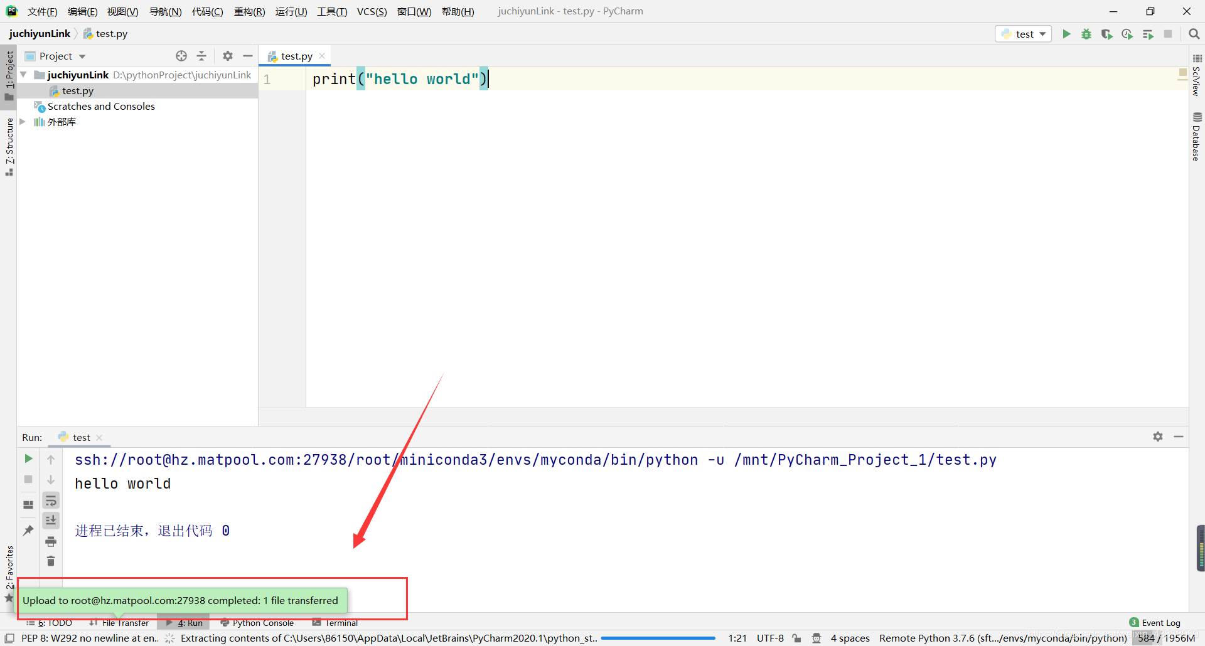Open the 文件(F) menu
This screenshot has height=646, width=1205.
tap(42, 11)
